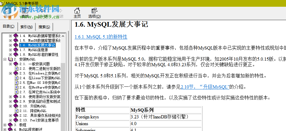Expand the 1.8 MySQL标准的兼容性 node
Viewport: 286px width, 131px height.
coord(10,55)
